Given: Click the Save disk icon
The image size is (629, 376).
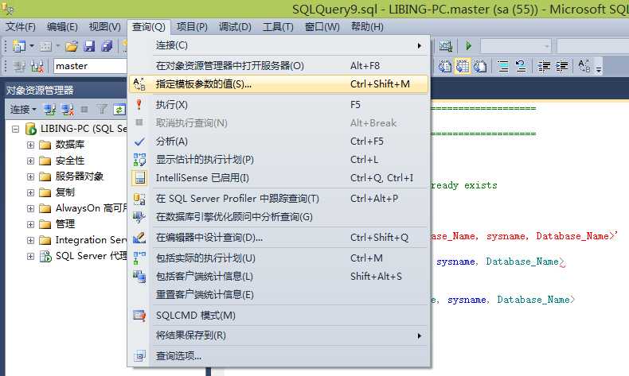Looking at the screenshot, I should [89, 46].
